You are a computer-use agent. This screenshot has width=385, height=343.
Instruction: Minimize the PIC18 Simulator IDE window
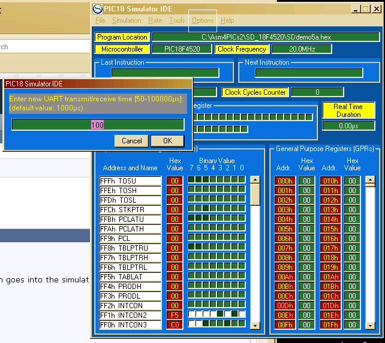coord(356,9)
